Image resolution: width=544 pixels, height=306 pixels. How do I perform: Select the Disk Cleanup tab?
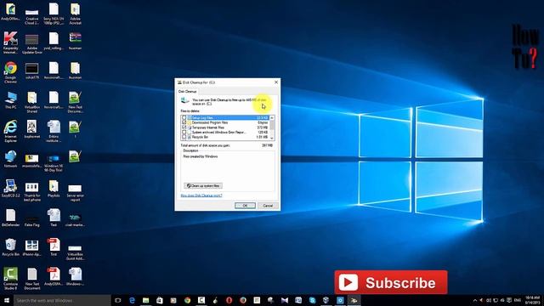pyautogui.click(x=187, y=92)
